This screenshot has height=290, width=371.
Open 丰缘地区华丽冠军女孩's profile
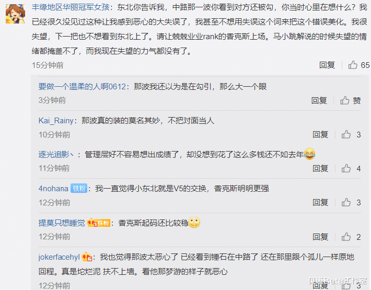(71, 7)
